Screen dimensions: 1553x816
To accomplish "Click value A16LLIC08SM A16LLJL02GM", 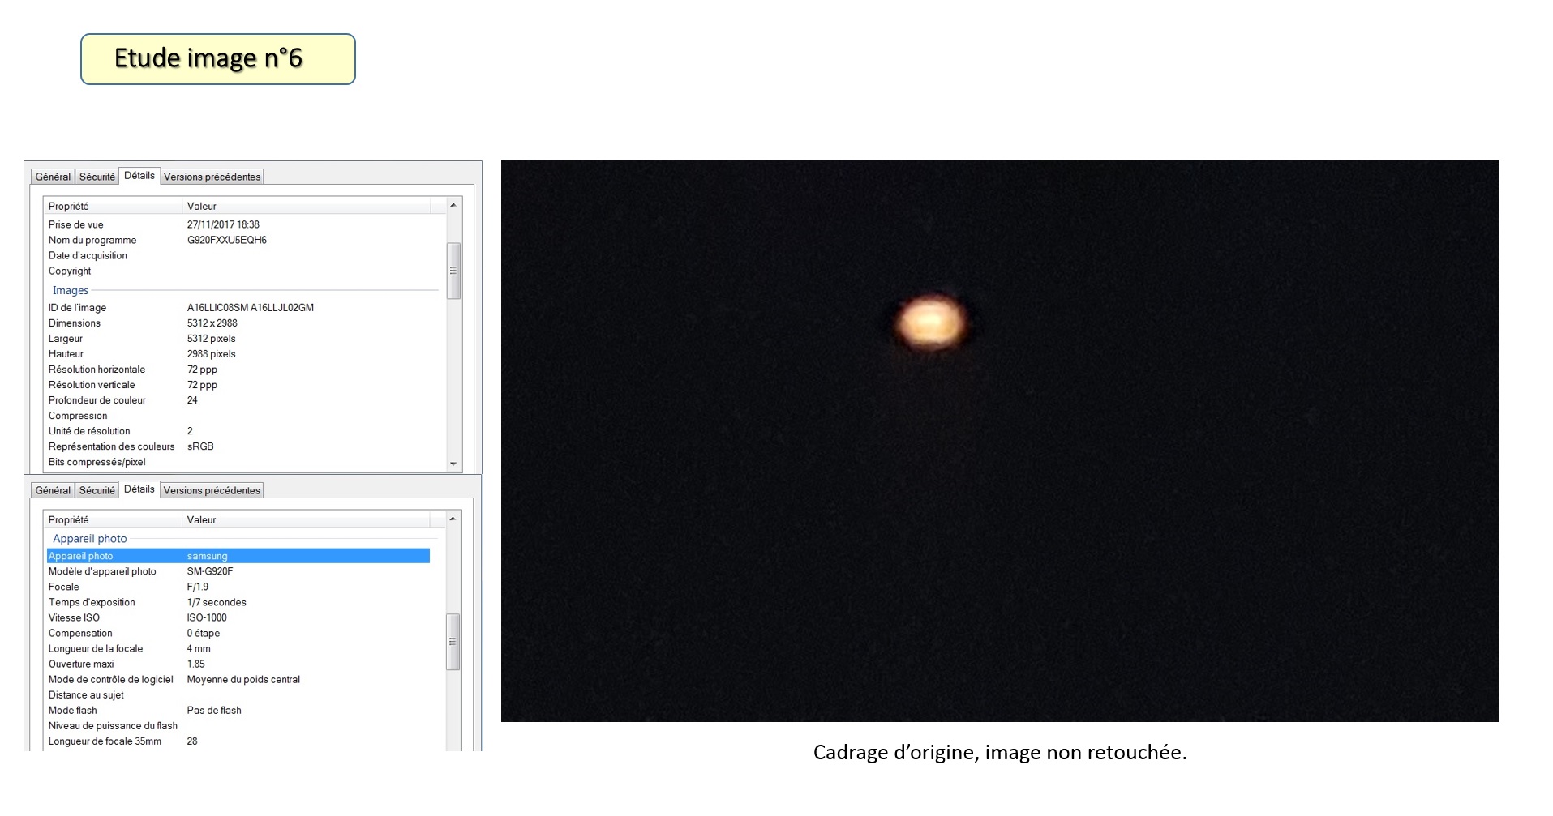I will [x=251, y=307].
